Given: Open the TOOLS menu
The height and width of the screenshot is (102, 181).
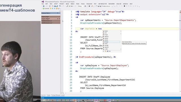Looking at the screenshot, I should click(83, 4).
